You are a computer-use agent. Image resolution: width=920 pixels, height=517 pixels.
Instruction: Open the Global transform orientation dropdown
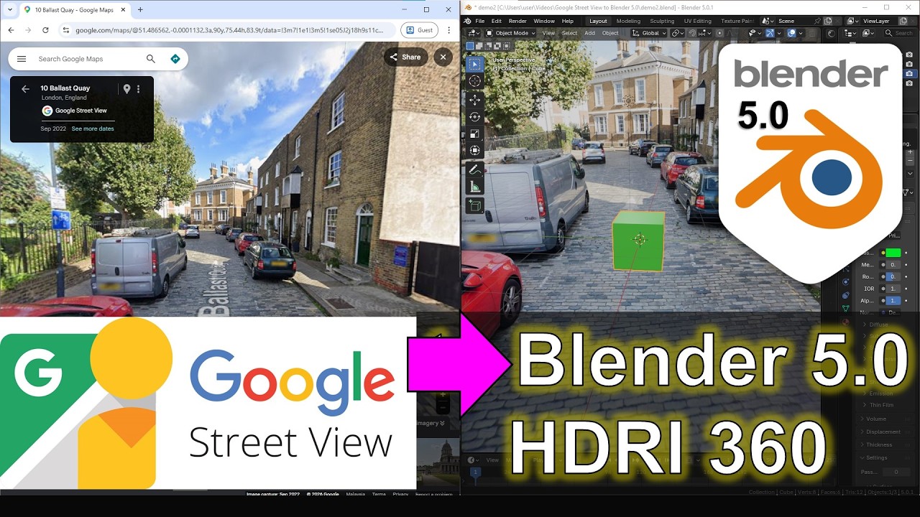(650, 33)
